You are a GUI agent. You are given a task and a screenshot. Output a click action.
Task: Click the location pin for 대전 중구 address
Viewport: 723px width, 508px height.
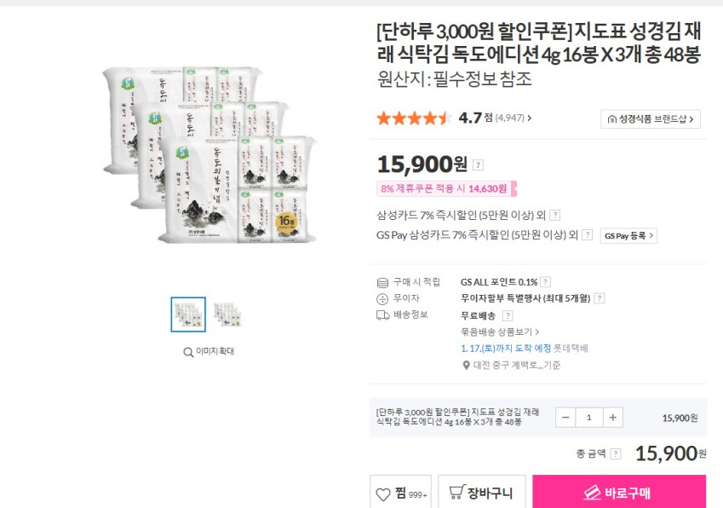click(466, 365)
